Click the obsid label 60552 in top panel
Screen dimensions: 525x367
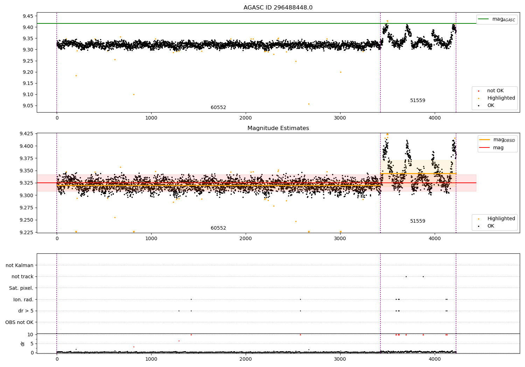218,108
